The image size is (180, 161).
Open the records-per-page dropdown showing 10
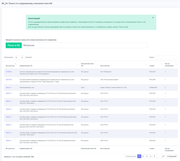(x=19, y=57)
